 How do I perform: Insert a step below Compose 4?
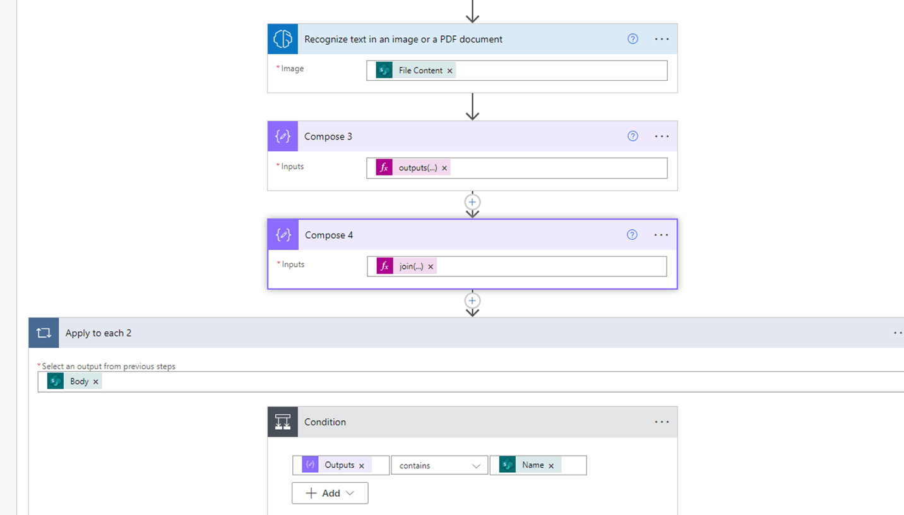pyautogui.click(x=472, y=300)
